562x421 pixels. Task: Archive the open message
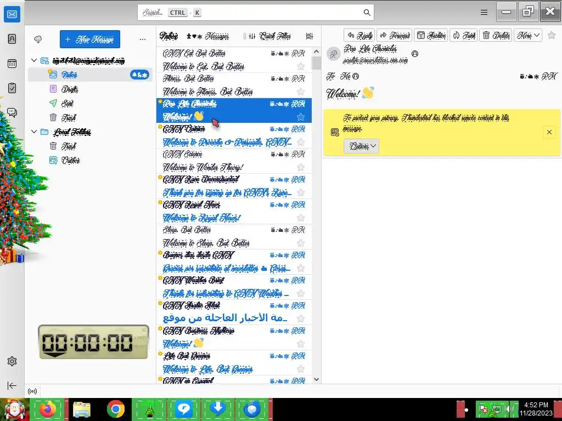click(431, 35)
